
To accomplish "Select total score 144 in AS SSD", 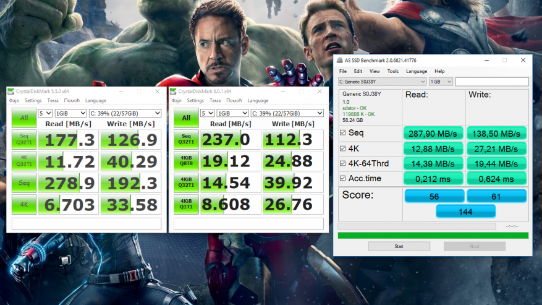I will 465,212.
